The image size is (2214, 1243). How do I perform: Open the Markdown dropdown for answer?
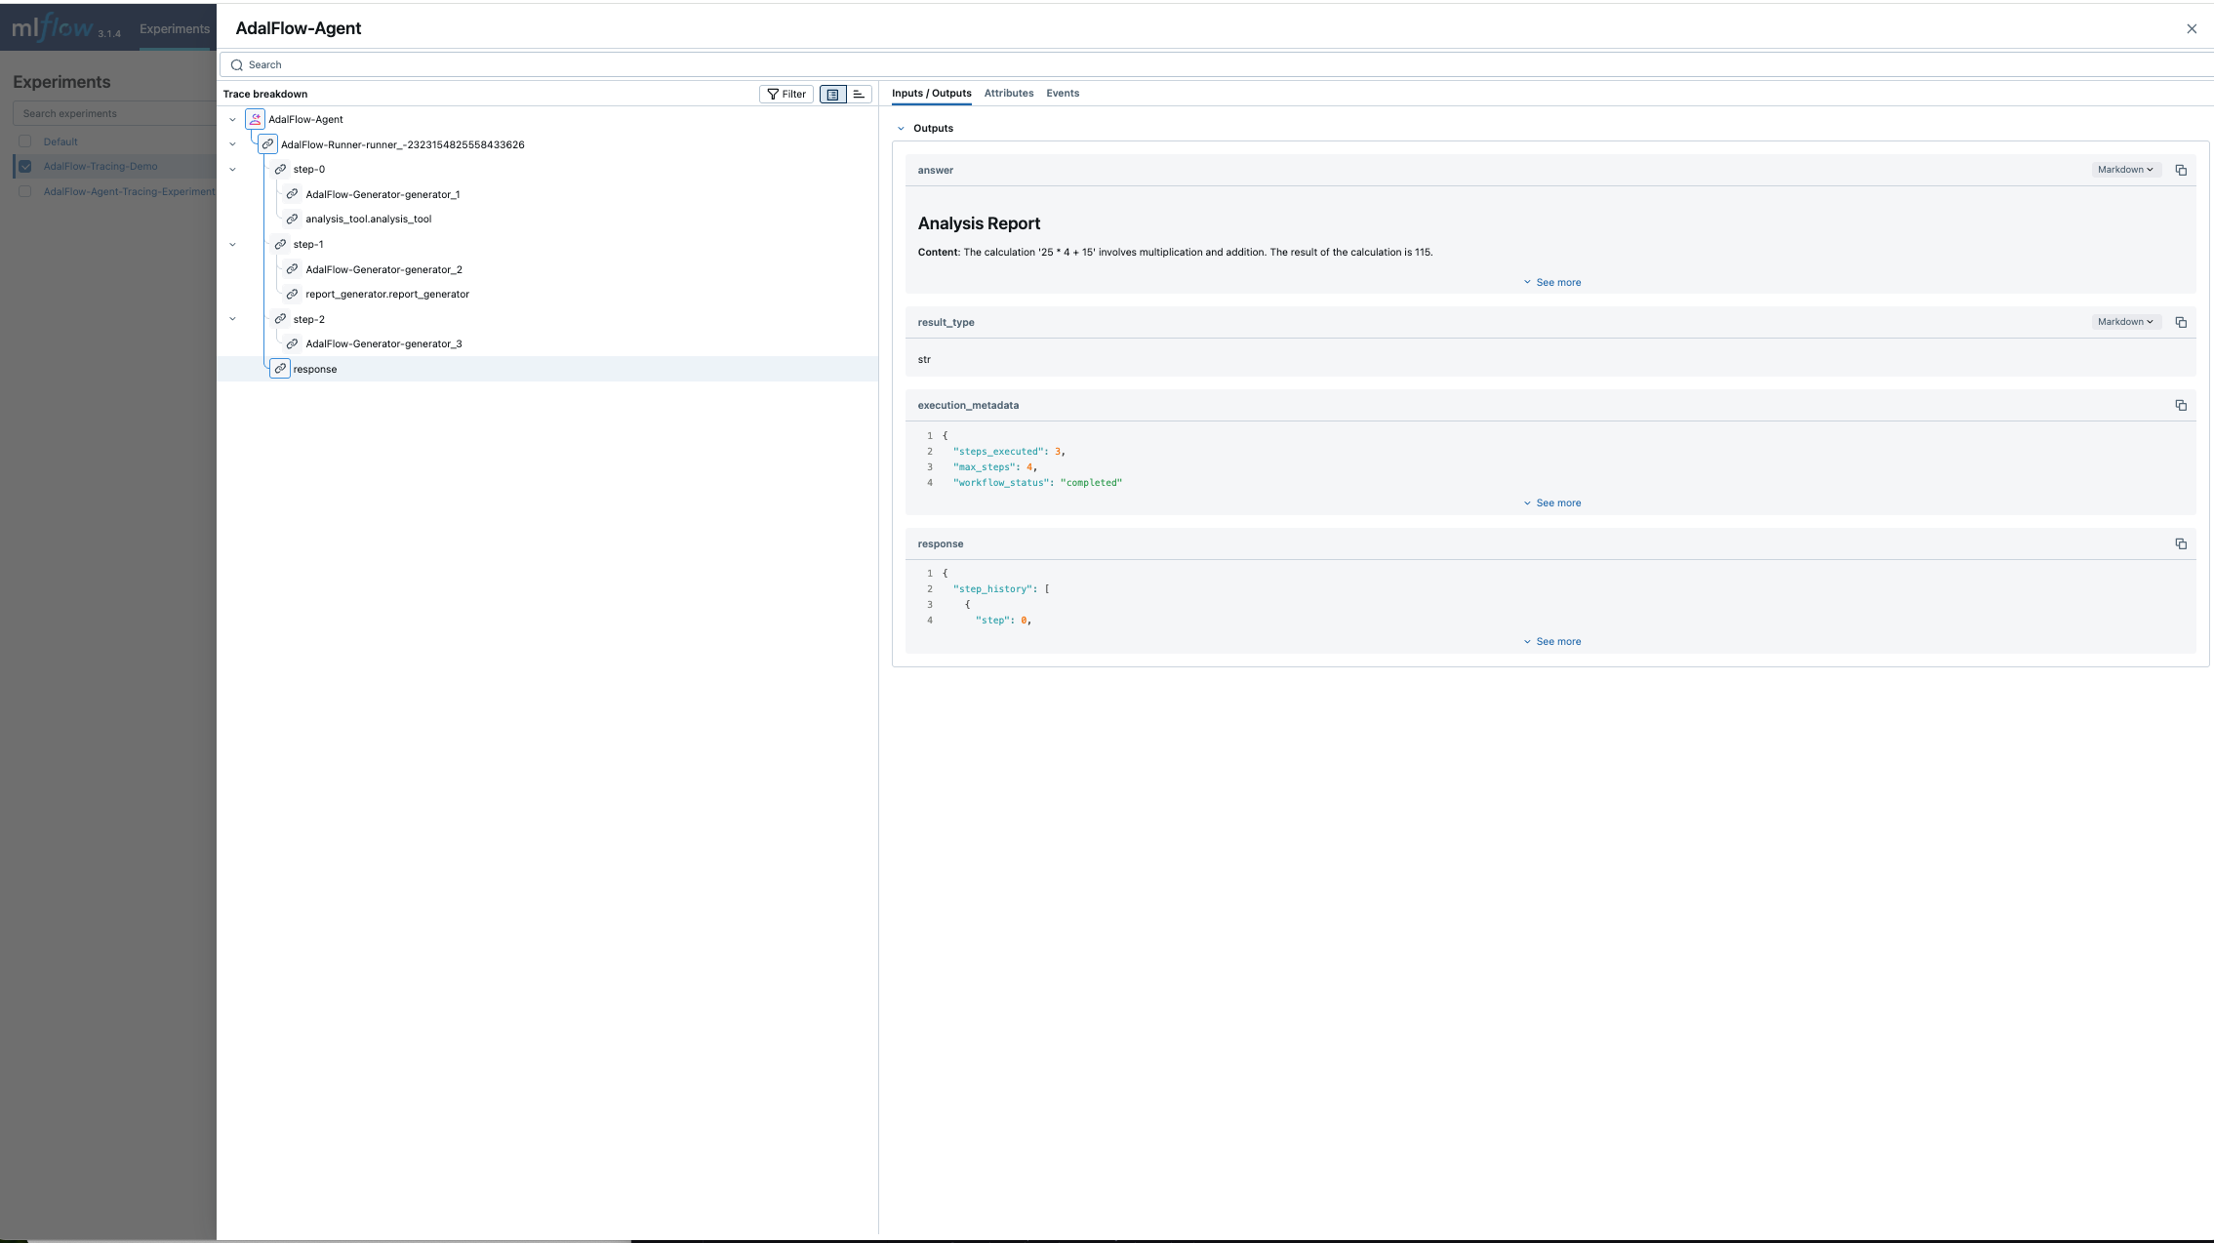coord(2124,169)
